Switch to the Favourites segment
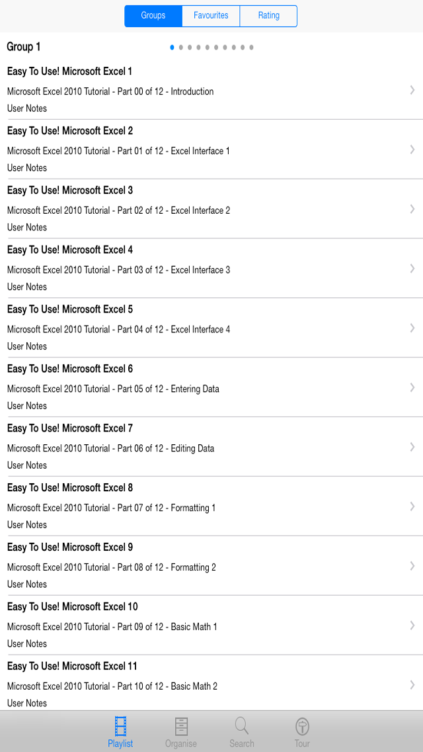The image size is (423, 752). [211, 16]
